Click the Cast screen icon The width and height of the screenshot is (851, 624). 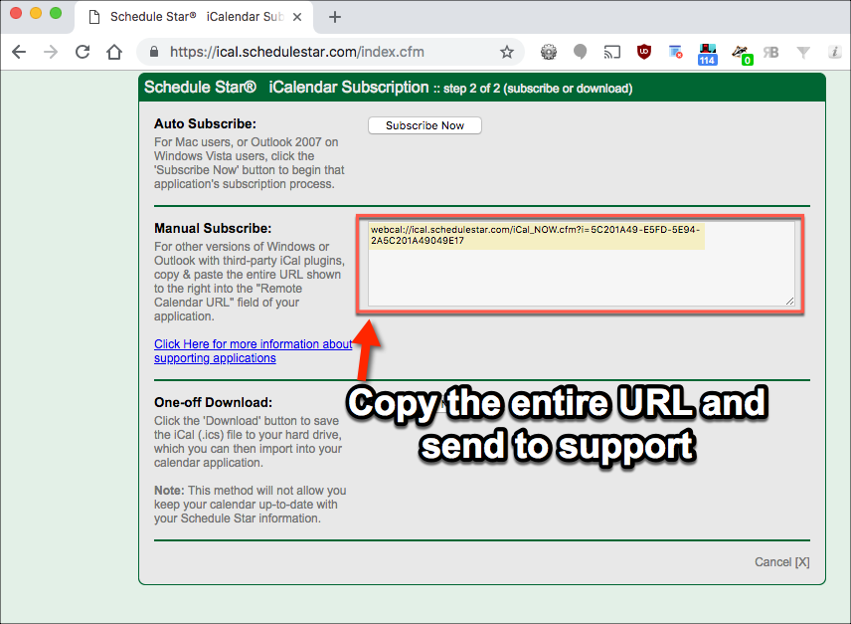click(613, 52)
